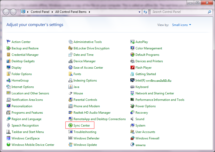The width and height of the screenshot is (215, 152).
Task: Click the Flash Player red icon
Action: [132, 68]
